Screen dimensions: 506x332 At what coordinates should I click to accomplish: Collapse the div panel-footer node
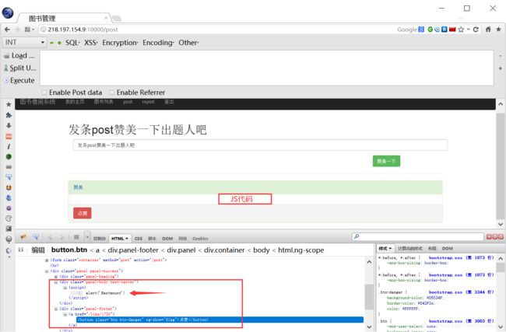(56, 309)
